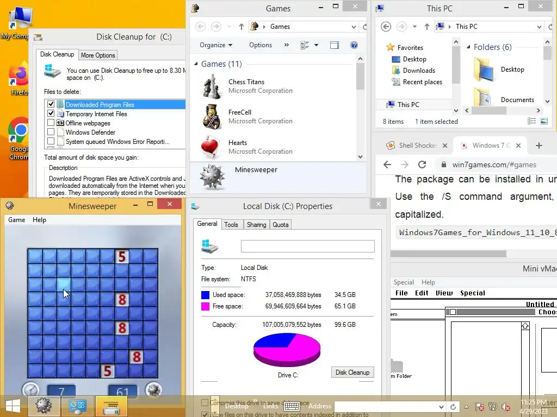
Task: Close the Shell Shockers browser tab
Action: [445, 146]
